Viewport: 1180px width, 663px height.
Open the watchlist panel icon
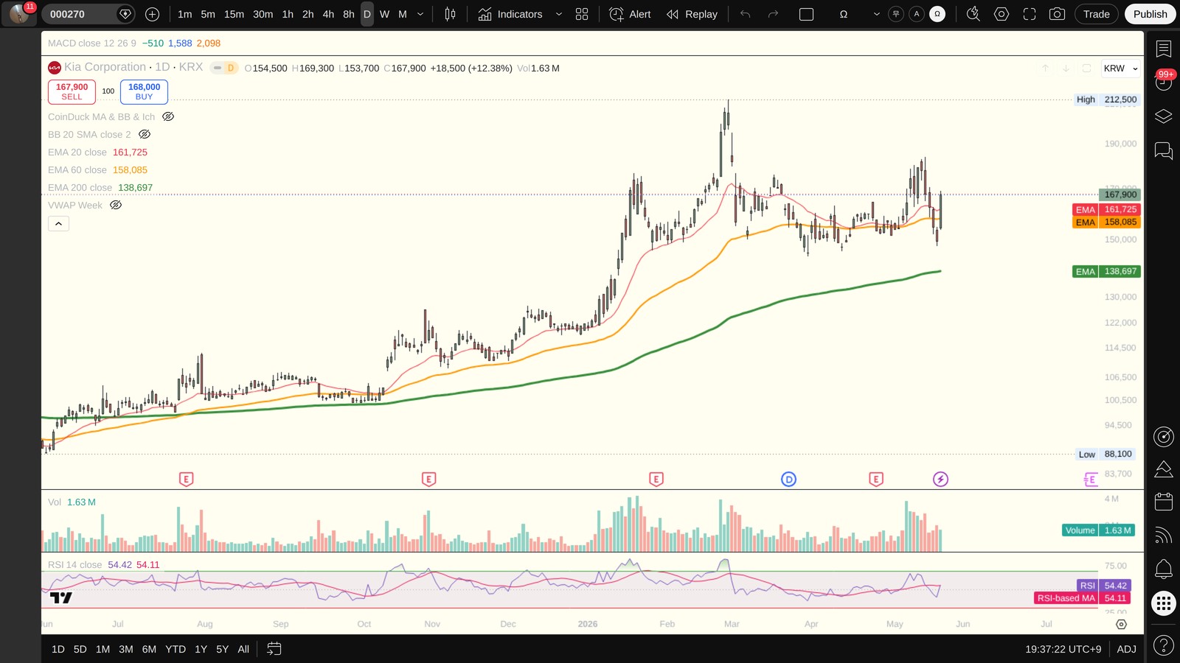pyautogui.click(x=1164, y=49)
